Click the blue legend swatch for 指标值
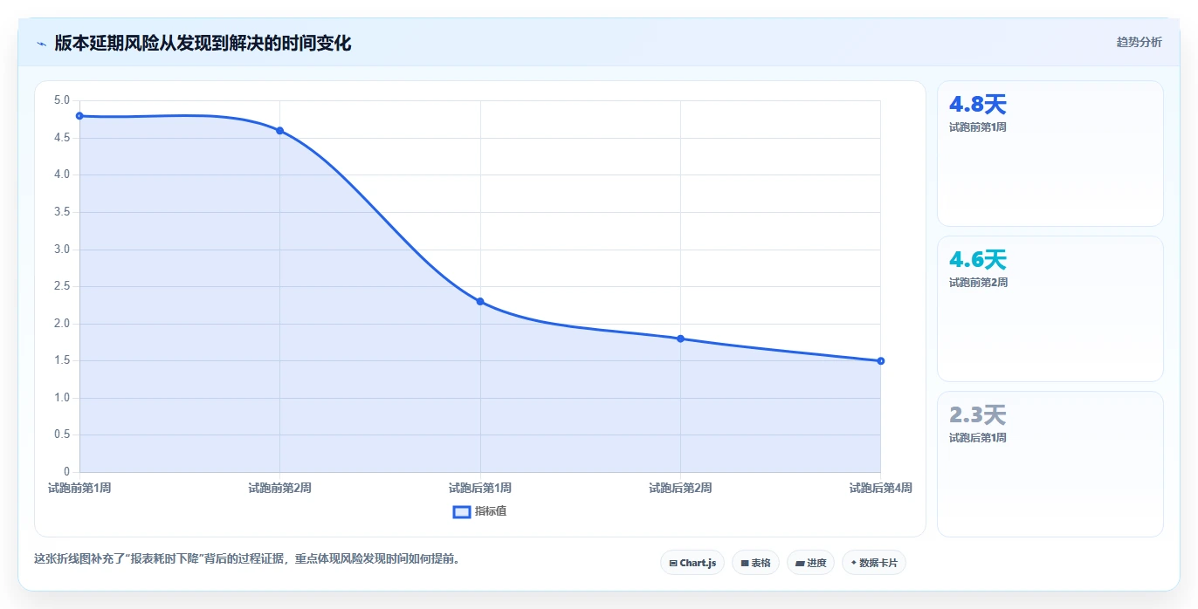This screenshot has height=609, width=1198. pos(462,511)
